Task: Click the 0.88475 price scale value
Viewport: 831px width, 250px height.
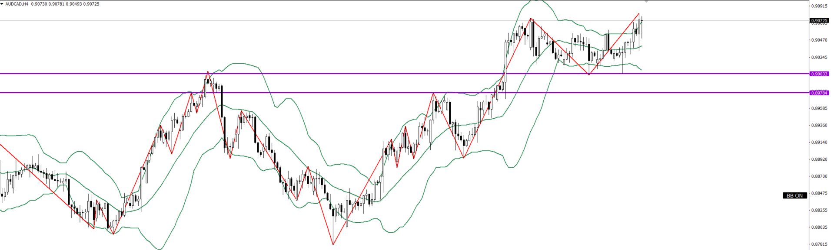Action: point(819,193)
